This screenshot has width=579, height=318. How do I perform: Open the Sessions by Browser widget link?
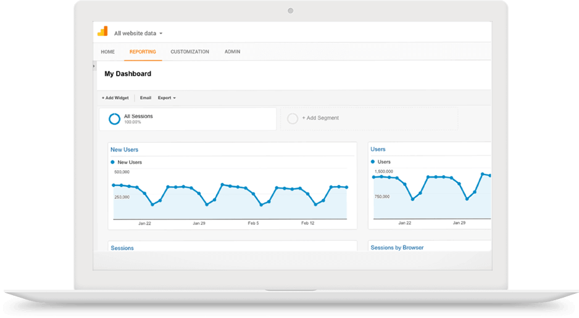coord(397,248)
